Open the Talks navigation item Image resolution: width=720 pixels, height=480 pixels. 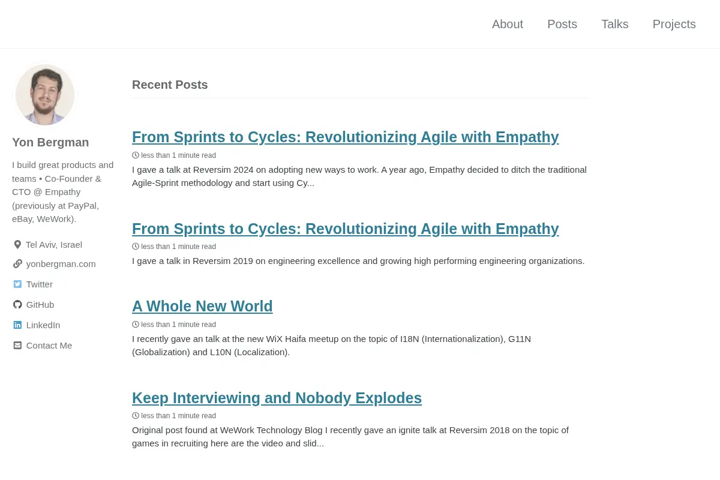coord(615,24)
